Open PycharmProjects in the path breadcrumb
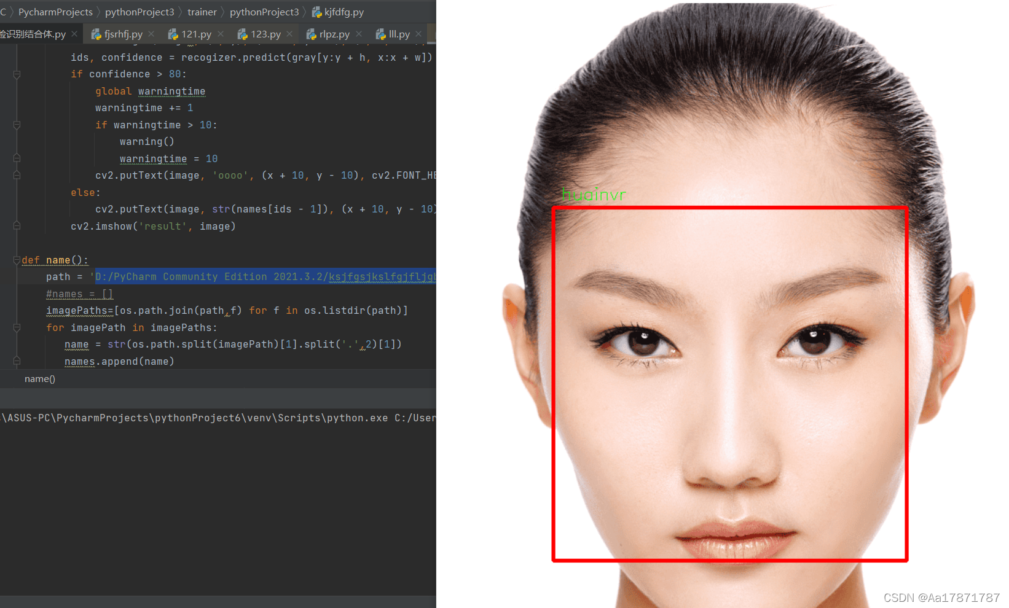 pos(55,12)
